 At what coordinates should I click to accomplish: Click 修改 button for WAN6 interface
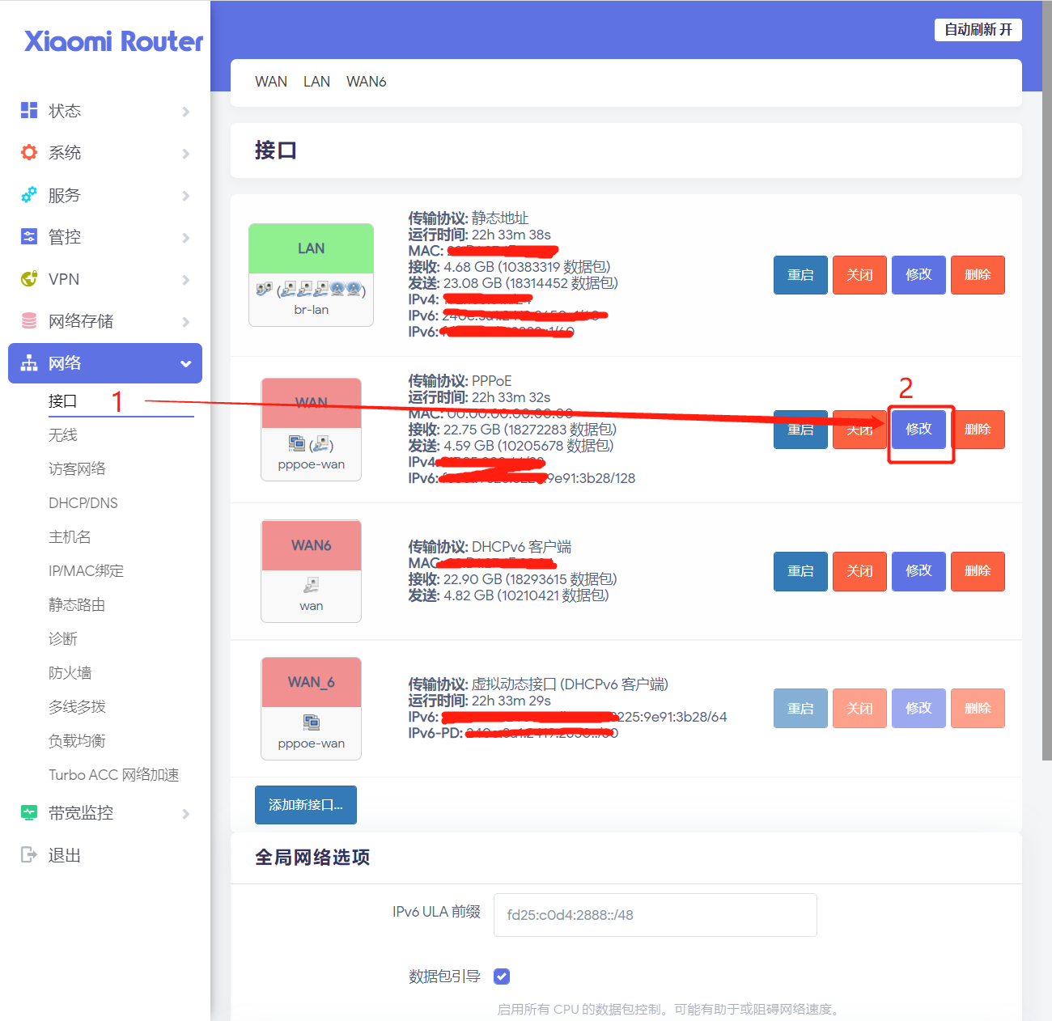coord(918,571)
